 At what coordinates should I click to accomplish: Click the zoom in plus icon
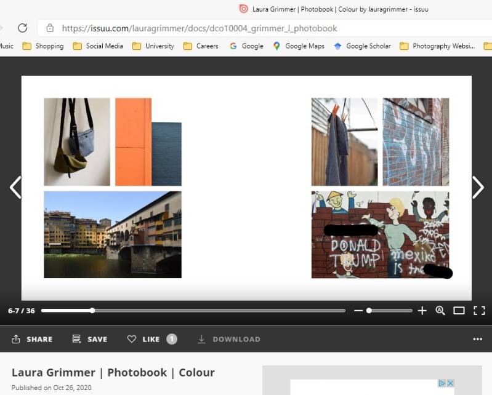(x=422, y=311)
